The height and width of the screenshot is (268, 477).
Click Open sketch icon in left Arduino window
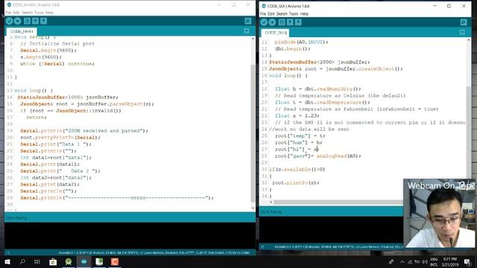(x=35, y=21)
